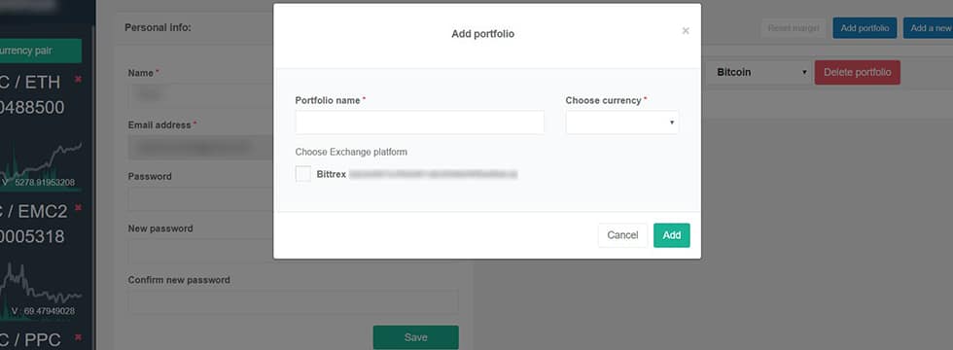Image resolution: width=953 pixels, height=350 pixels.
Task: Click the blue Add portfolio button
Action: tap(865, 28)
